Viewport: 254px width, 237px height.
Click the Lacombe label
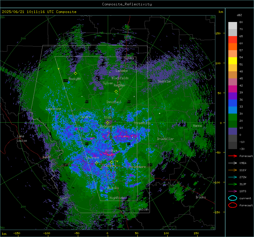tap(122, 71)
